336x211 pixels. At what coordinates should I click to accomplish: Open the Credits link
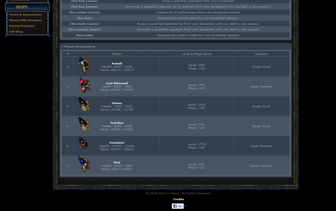coord(179,199)
